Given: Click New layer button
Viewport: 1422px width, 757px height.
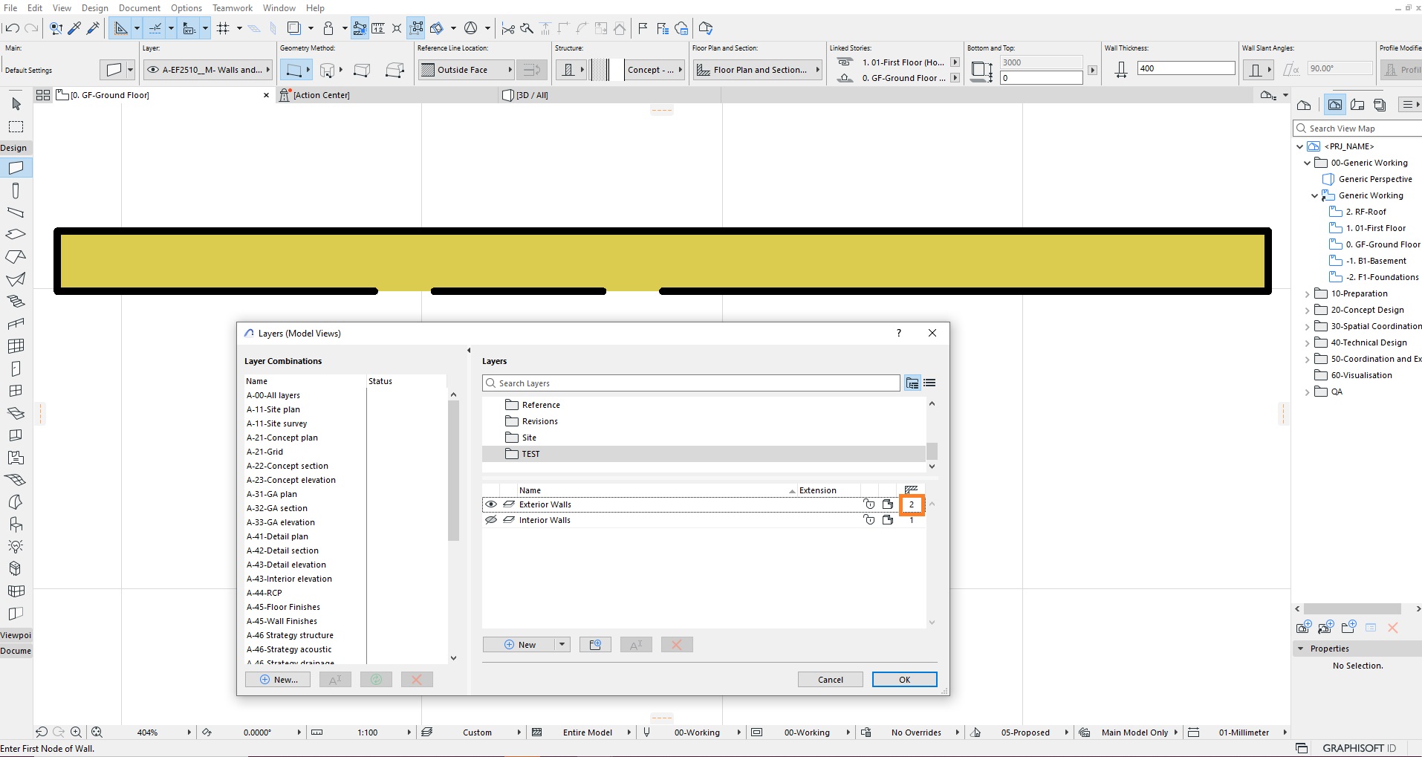Looking at the screenshot, I should [519, 645].
